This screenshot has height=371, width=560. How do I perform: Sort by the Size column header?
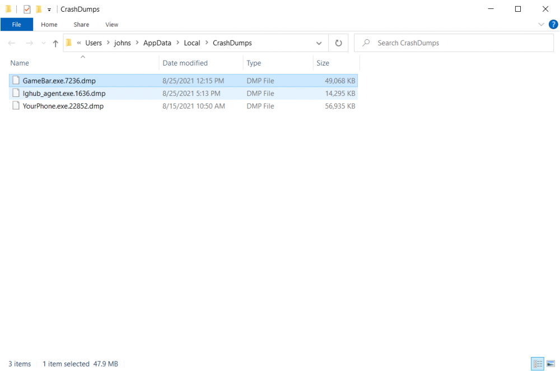point(323,63)
